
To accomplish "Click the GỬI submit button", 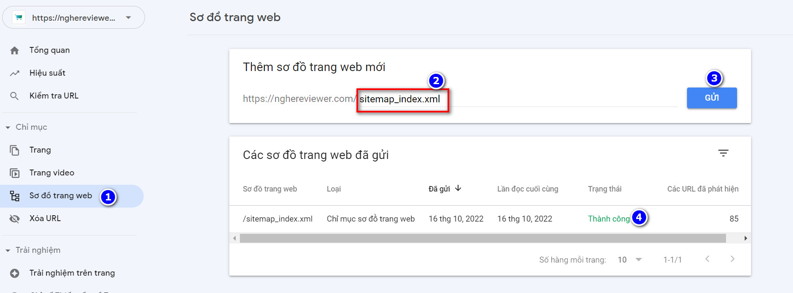I will tap(712, 98).
